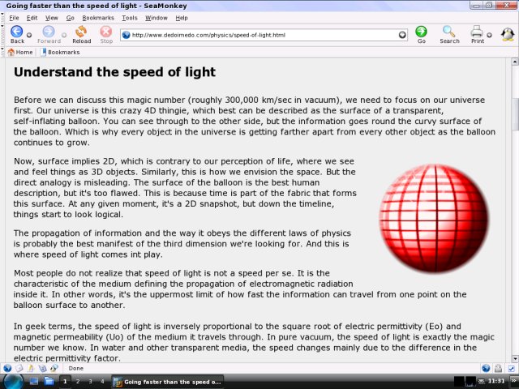The height and width of the screenshot is (389, 519).
Task: Click the keyboard layout tray icon
Action: click(482, 382)
